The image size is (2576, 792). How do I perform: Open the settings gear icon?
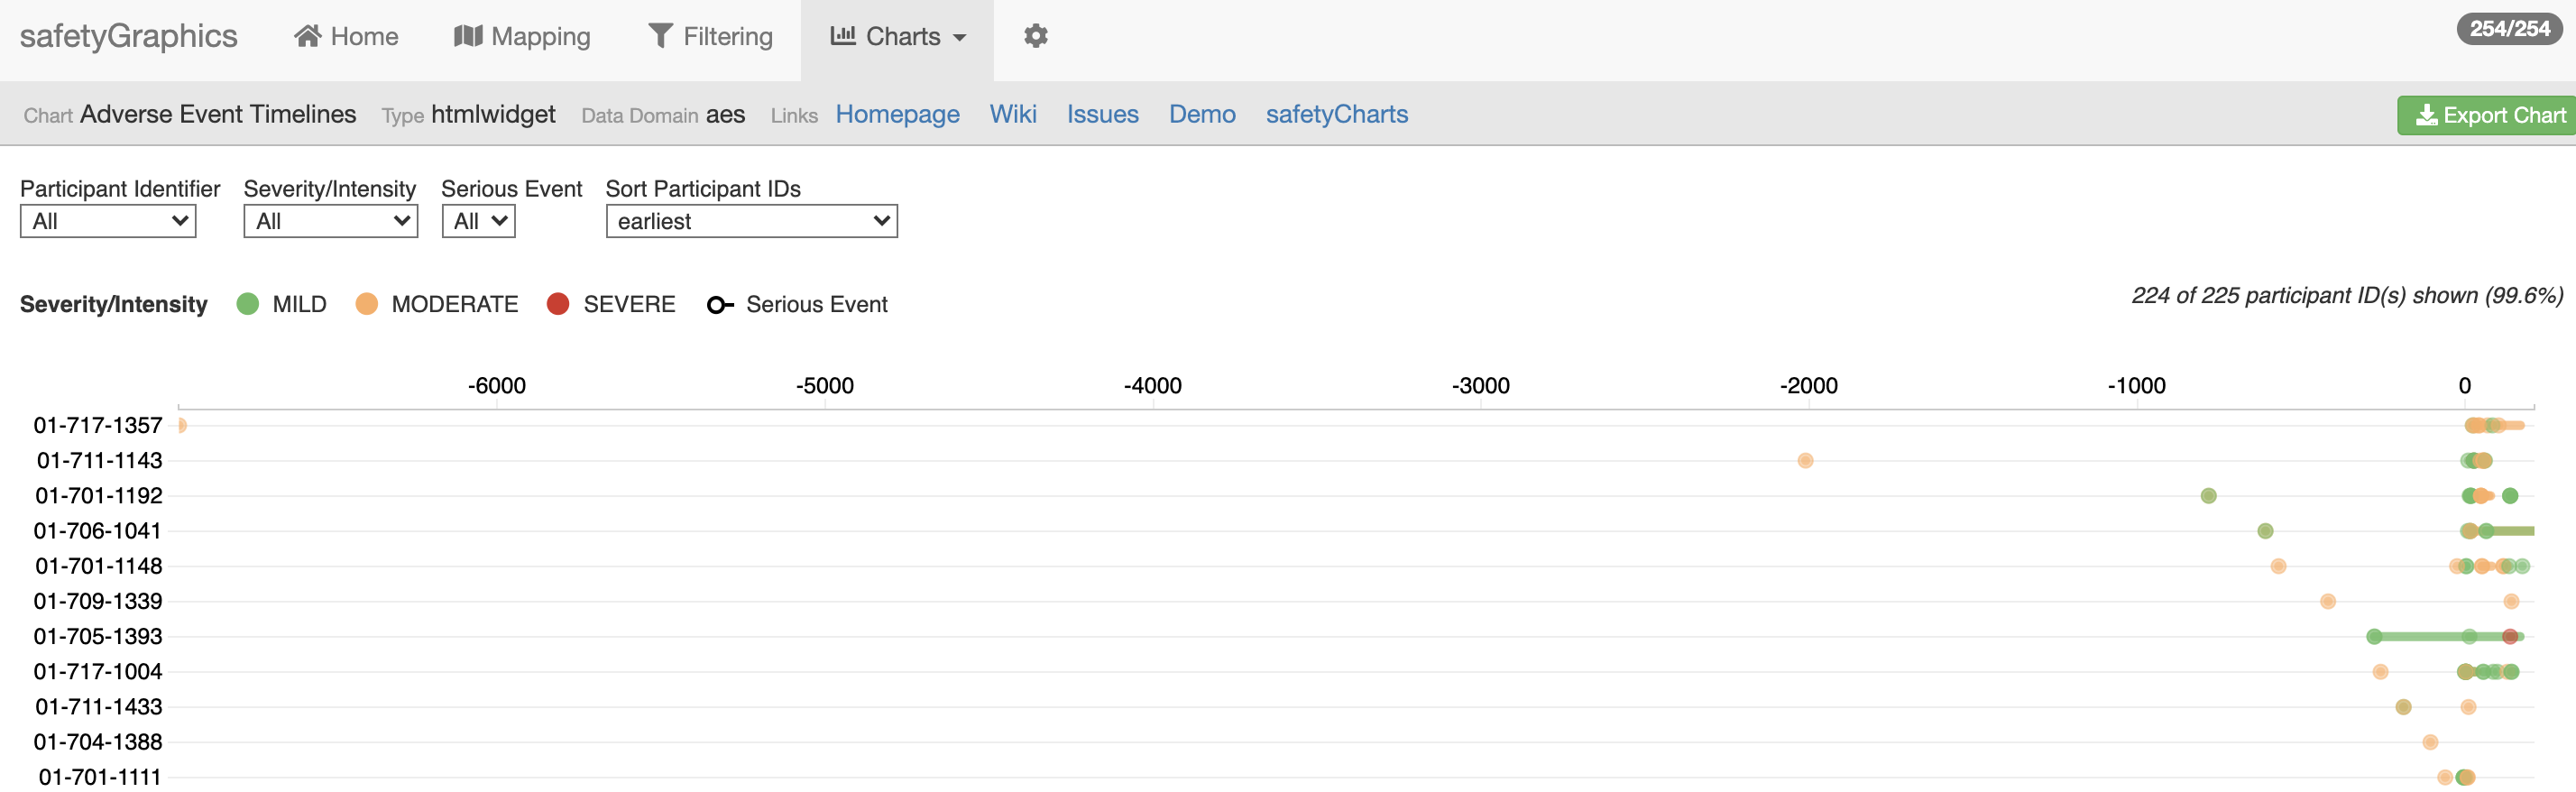[1035, 36]
